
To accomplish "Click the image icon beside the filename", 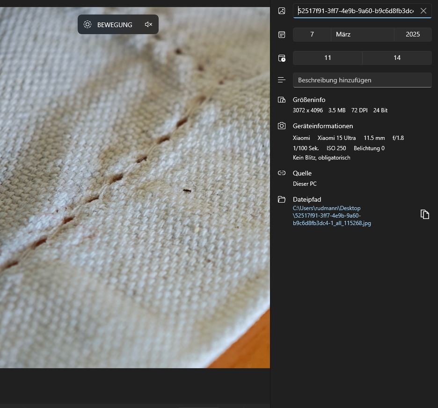I will click(282, 11).
